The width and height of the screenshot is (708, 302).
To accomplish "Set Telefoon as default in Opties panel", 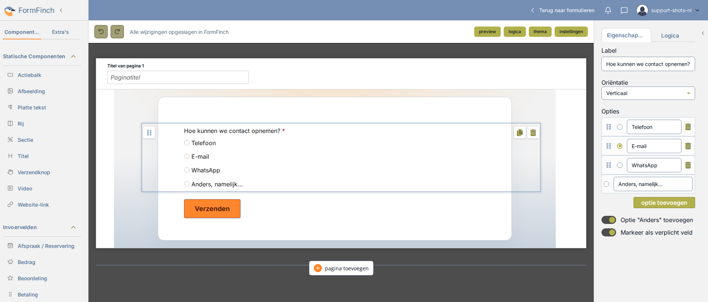I will [x=620, y=127].
